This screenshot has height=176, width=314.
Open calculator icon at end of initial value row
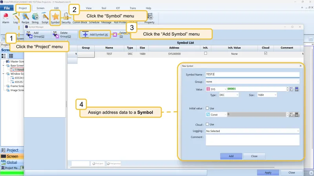click(x=297, y=115)
